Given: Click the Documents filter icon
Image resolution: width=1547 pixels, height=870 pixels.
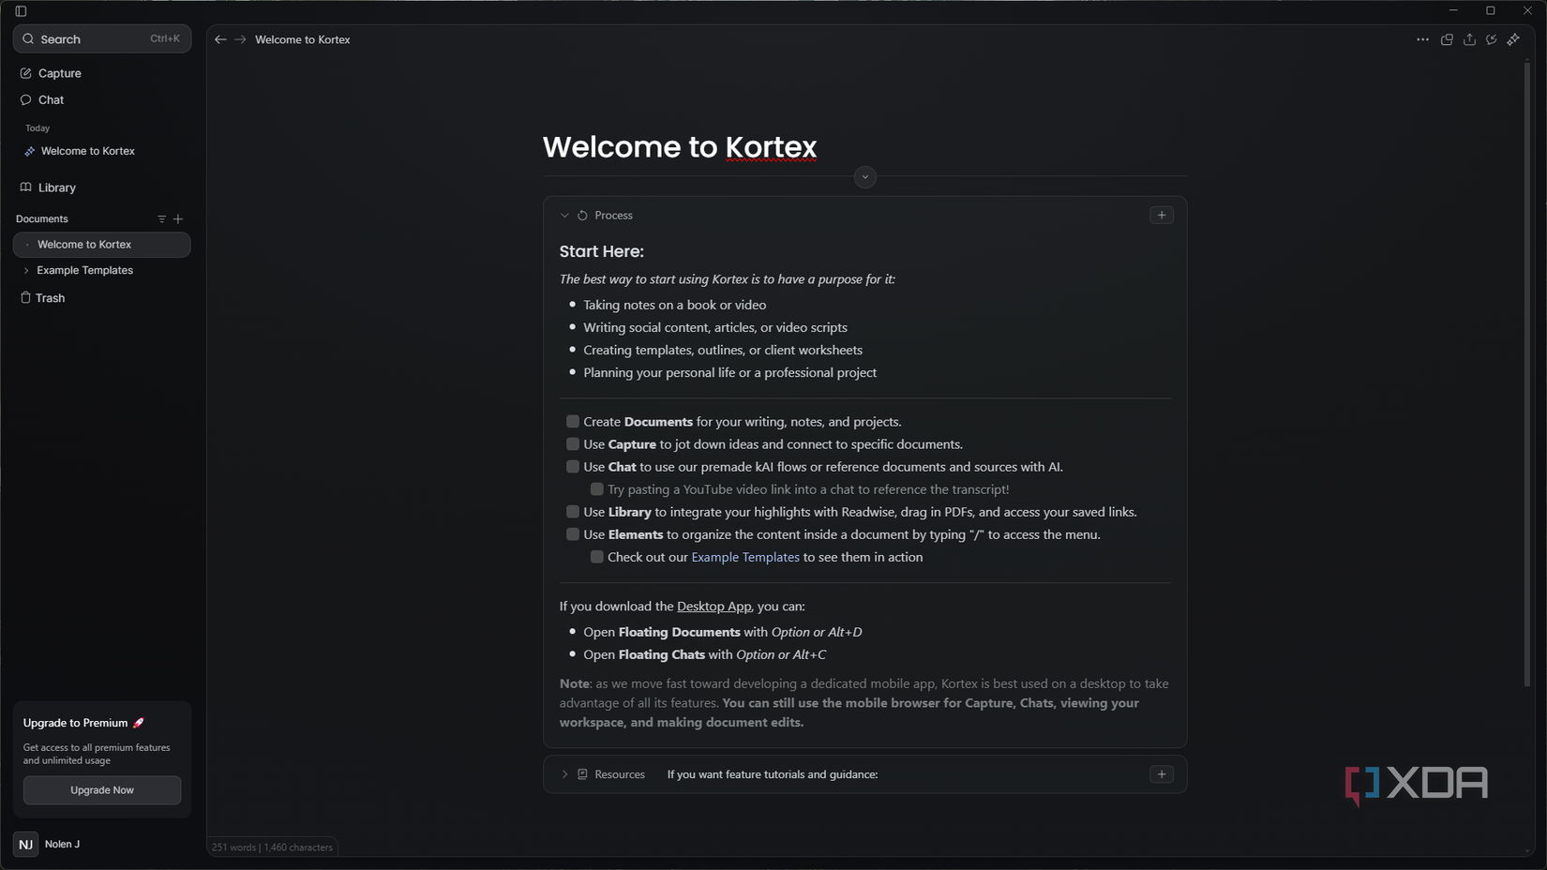Looking at the screenshot, I should [x=161, y=219].
